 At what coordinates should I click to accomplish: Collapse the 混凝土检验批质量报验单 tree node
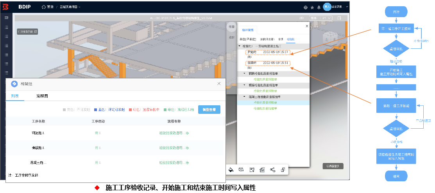point(245,97)
